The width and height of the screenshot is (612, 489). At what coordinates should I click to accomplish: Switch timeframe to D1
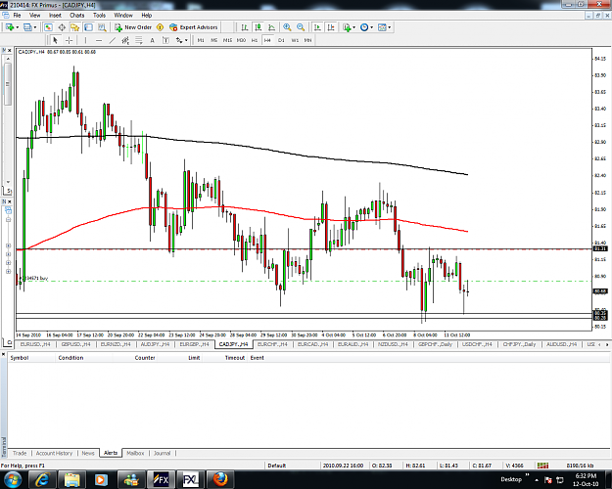pyautogui.click(x=281, y=40)
